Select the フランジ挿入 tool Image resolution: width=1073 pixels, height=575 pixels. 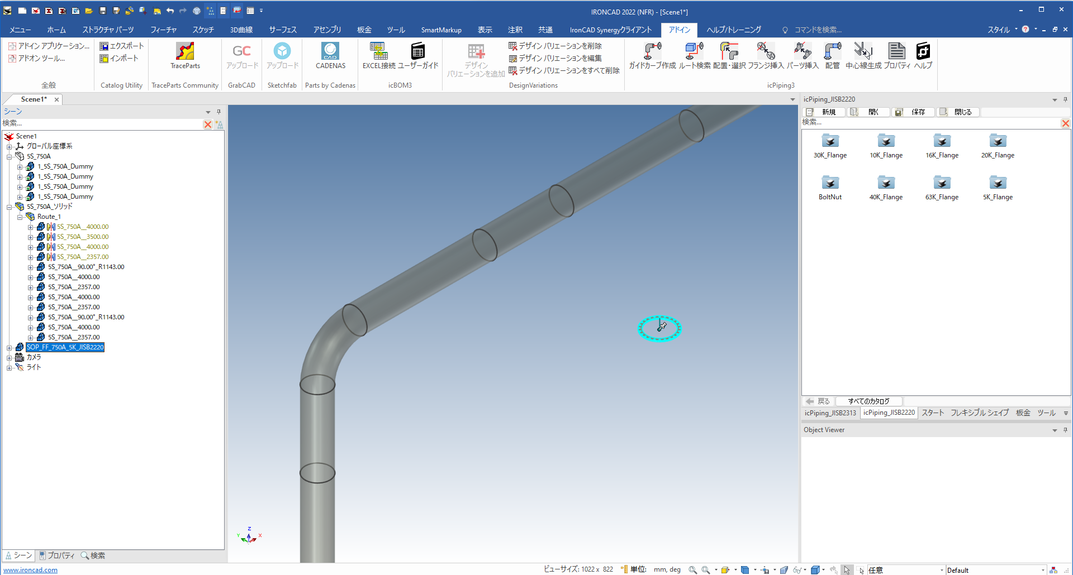coord(766,51)
